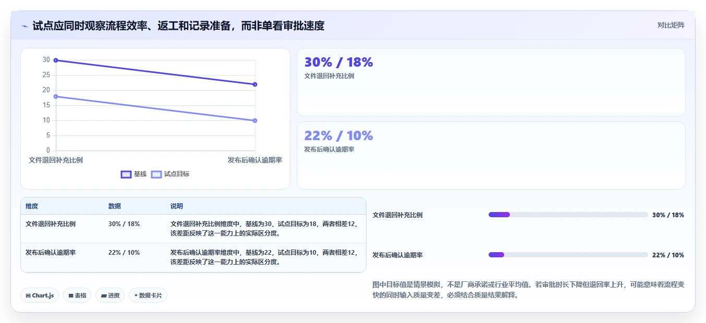Click 发布后确认逾期率 label left of progress bar

point(397,255)
